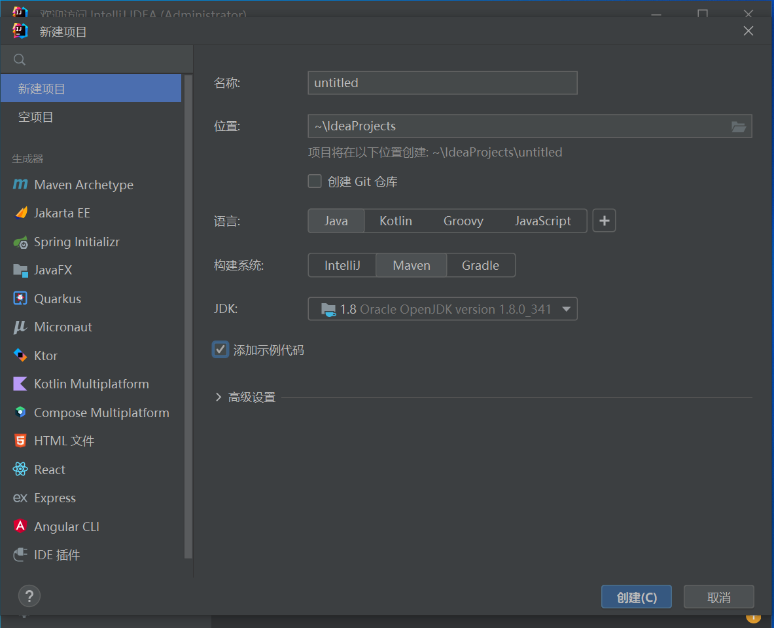Select Gradle as the build system

coord(480,265)
